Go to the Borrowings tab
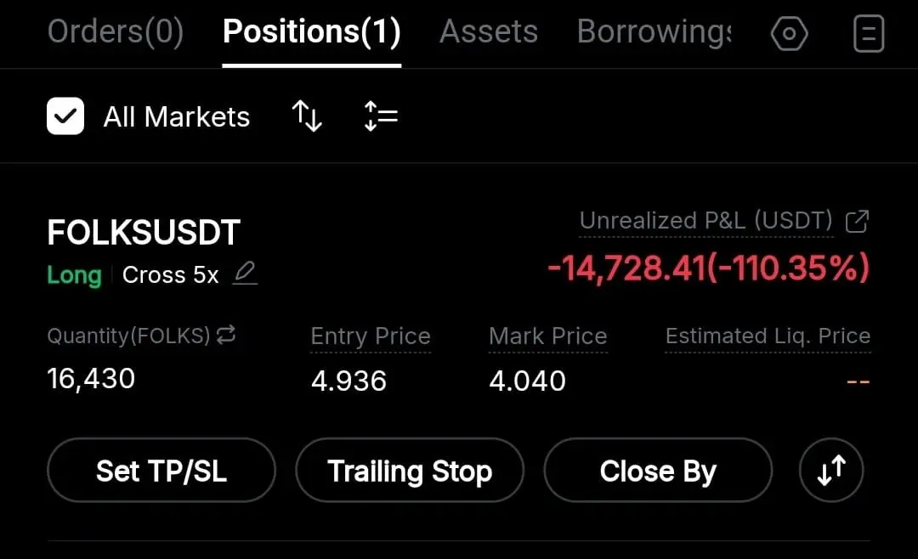Viewport: 918px width, 559px height. coord(653,32)
